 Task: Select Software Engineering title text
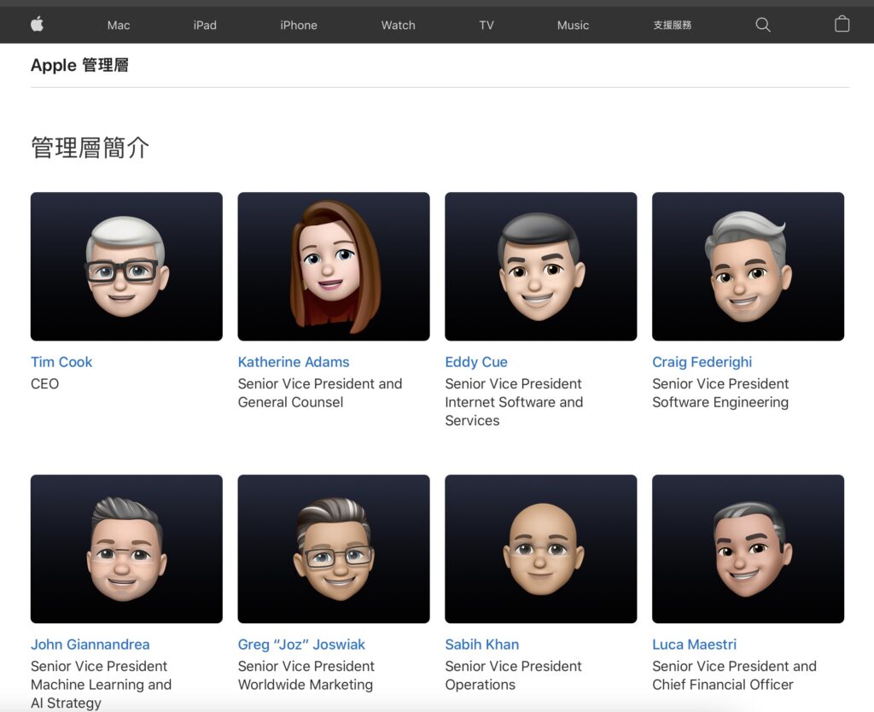point(720,402)
